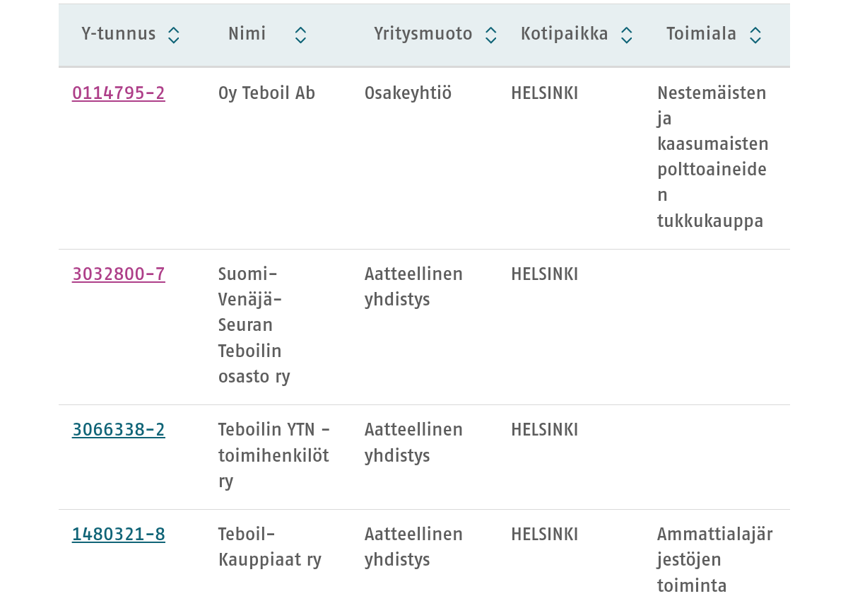
Task: Select the Nimi column header
Action: click(x=247, y=34)
